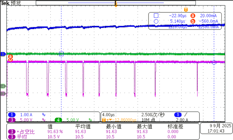Click the 17:01:43 time display
The width and height of the screenshot is (233, 140).
(x=216, y=131)
